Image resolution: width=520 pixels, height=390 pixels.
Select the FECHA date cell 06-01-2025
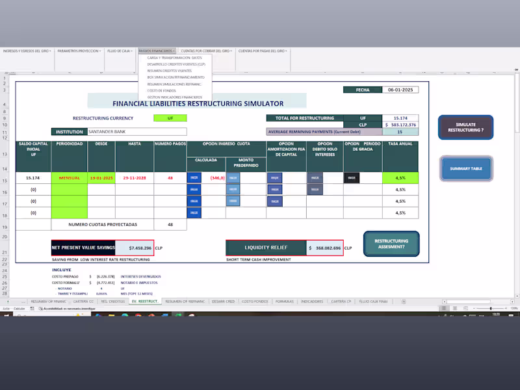[x=400, y=90]
